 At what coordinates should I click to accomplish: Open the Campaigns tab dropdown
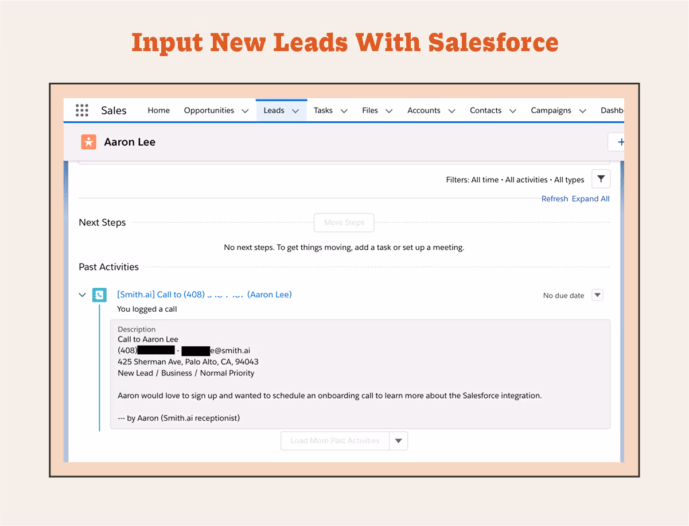coord(583,110)
